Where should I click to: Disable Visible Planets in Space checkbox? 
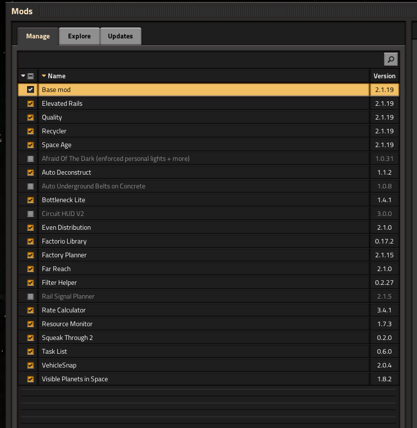pyautogui.click(x=31, y=379)
